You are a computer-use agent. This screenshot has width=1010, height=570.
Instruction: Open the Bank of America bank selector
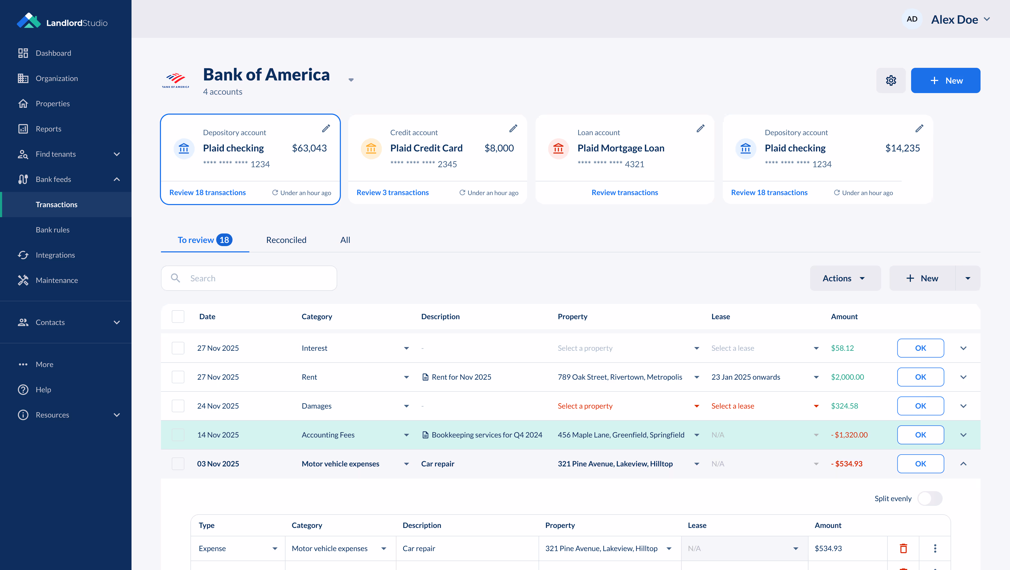tap(351, 80)
